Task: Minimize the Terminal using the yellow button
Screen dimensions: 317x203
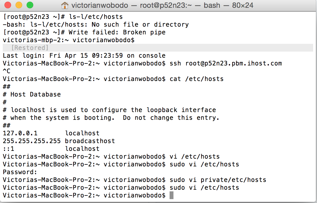Action: click(19, 5)
